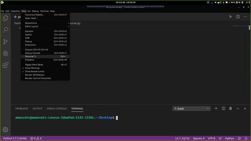Click the system logo in top-left corner
Viewport: 251px width, 141px height.
[2, 2]
